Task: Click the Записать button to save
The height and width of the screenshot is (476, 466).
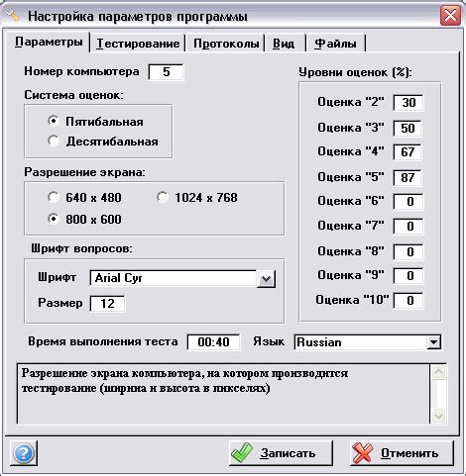Action: tap(281, 453)
